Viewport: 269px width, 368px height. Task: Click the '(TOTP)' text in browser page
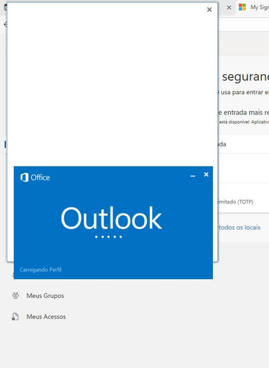(x=245, y=202)
